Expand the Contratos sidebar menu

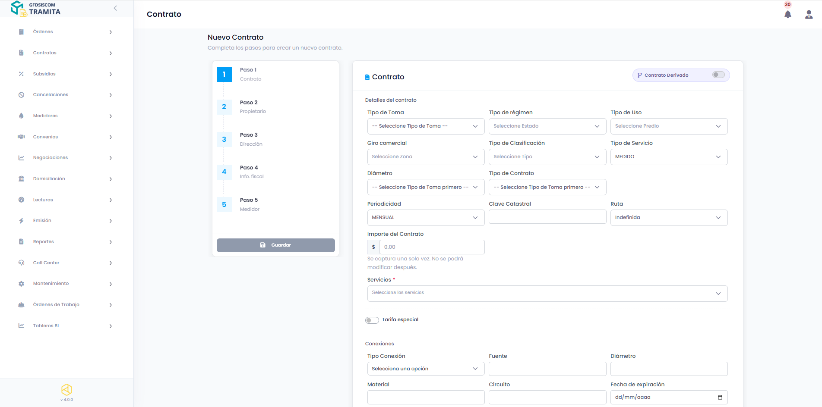65,53
